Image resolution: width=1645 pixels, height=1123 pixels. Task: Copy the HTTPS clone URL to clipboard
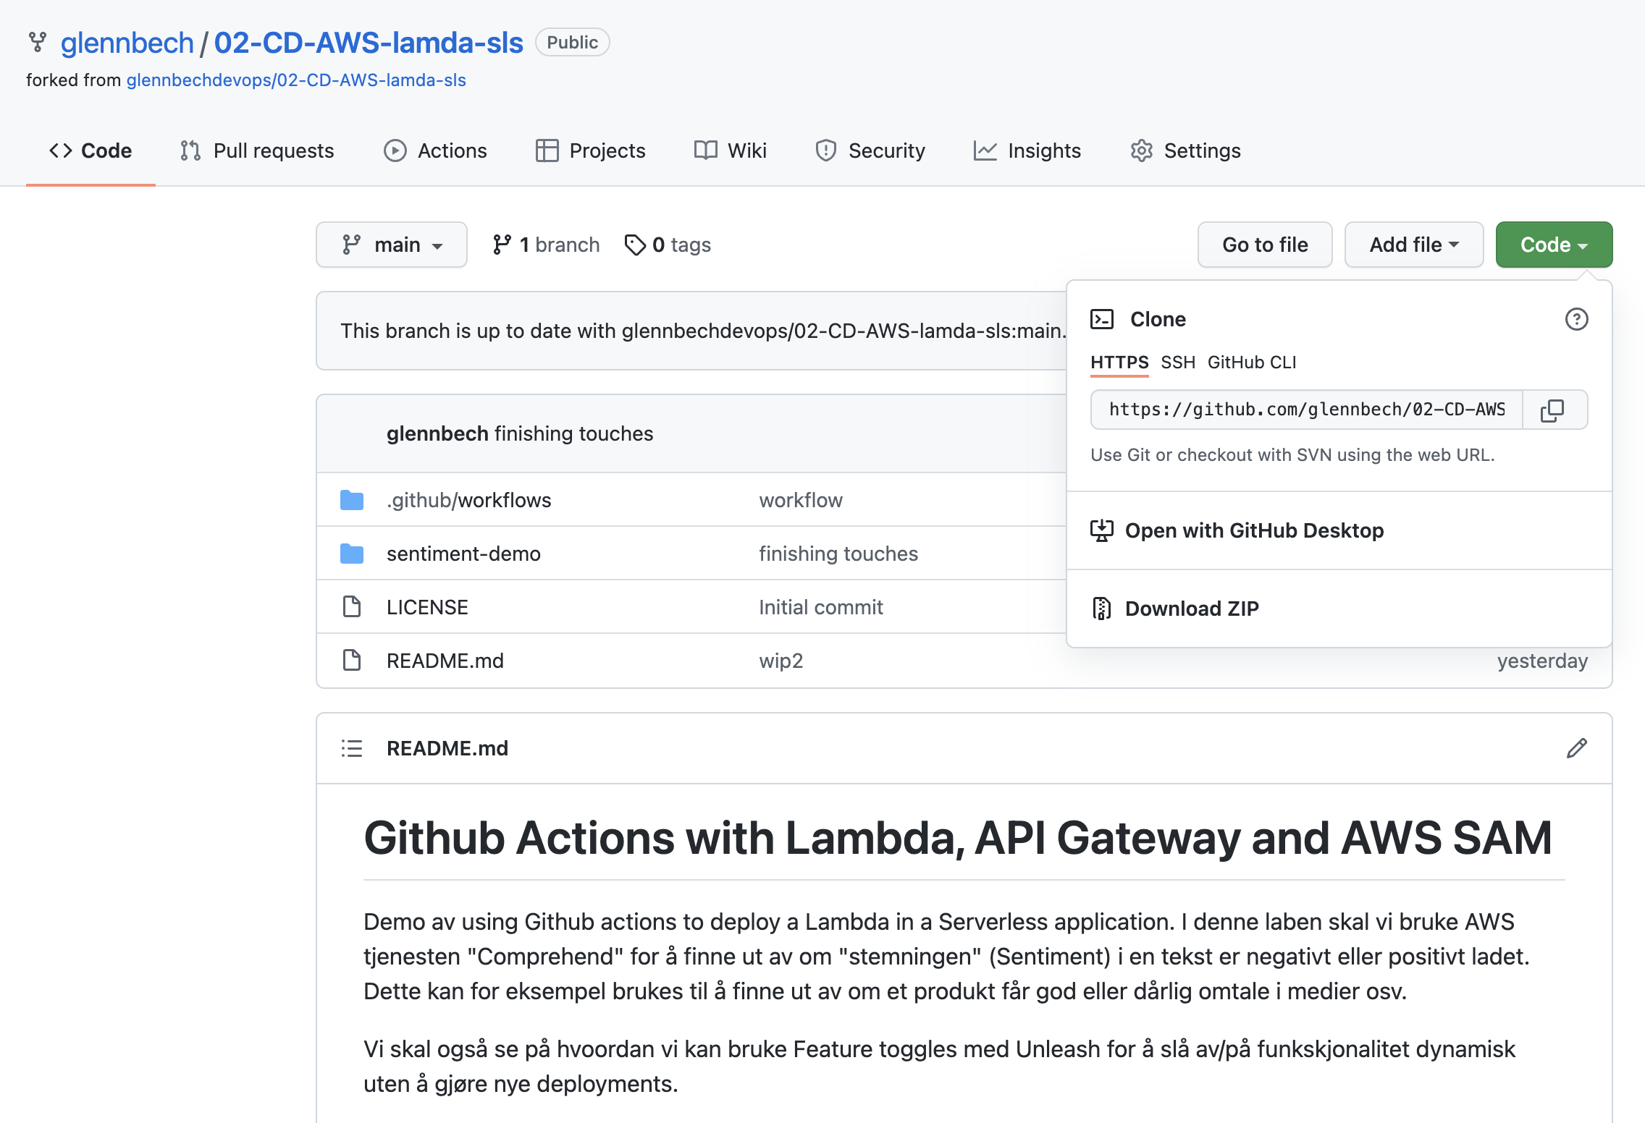[x=1552, y=410]
